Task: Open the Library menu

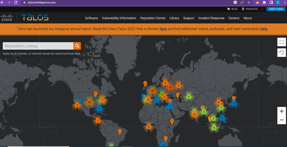Action: coord(174,18)
